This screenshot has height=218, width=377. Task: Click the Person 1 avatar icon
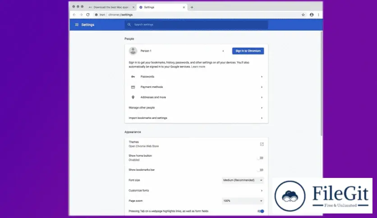[x=133, y=51]
